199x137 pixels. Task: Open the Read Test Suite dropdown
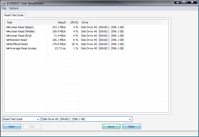(x=21, y=119)
